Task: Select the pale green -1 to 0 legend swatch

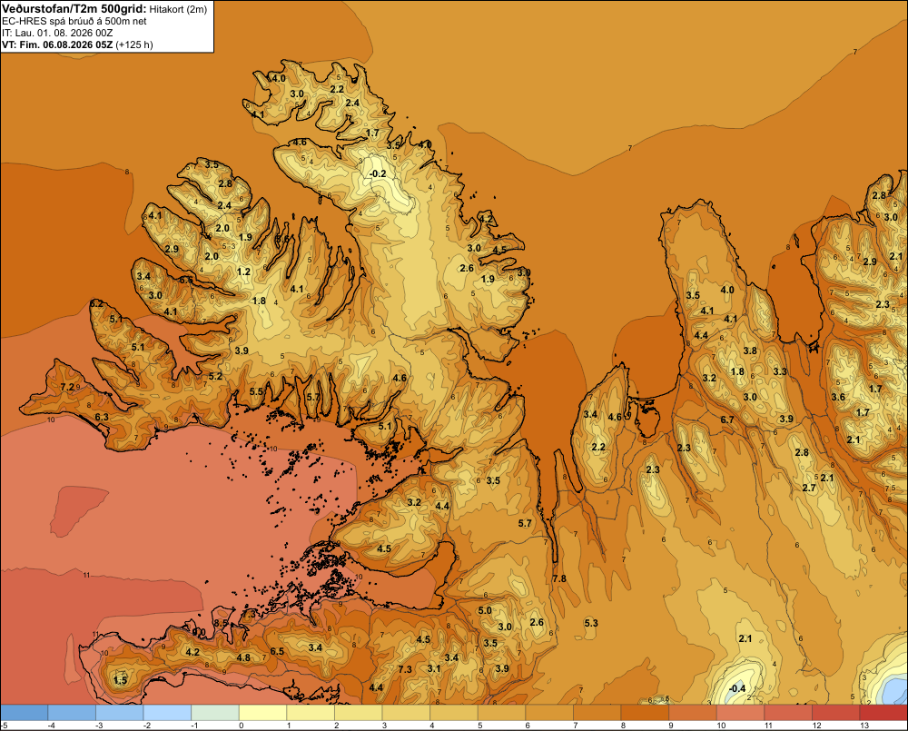Action: pos(215,713)
